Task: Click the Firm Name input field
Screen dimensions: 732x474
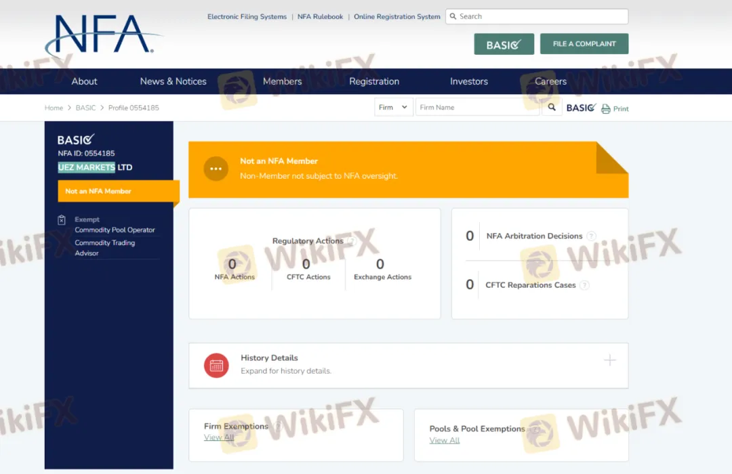Action: (478, 107)
